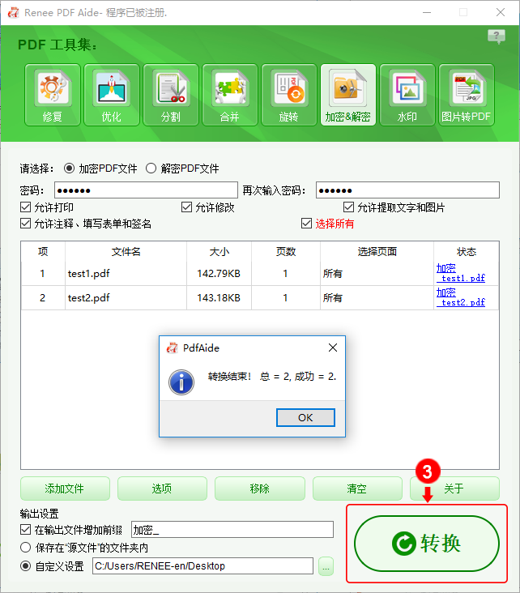Toggle 允许打印 checkbox
This screenshot has height=593, width=520.
coord(25,207)
